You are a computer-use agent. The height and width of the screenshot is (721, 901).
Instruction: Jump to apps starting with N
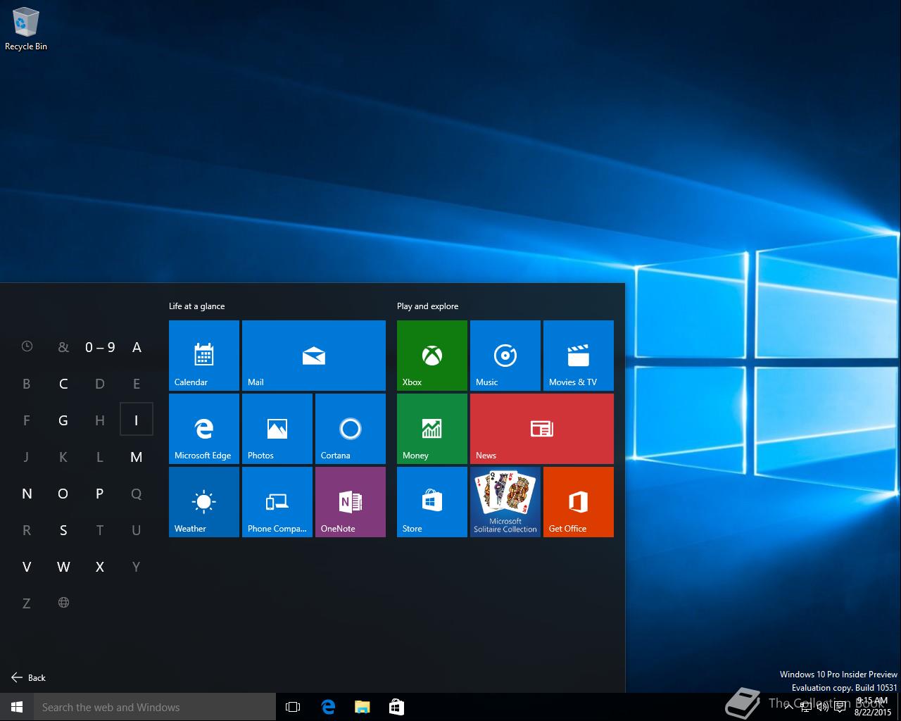click(x=27, y=493)
